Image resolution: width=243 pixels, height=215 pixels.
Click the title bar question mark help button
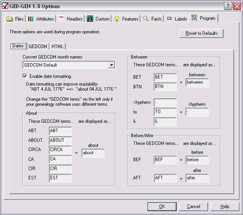(228, 6)
